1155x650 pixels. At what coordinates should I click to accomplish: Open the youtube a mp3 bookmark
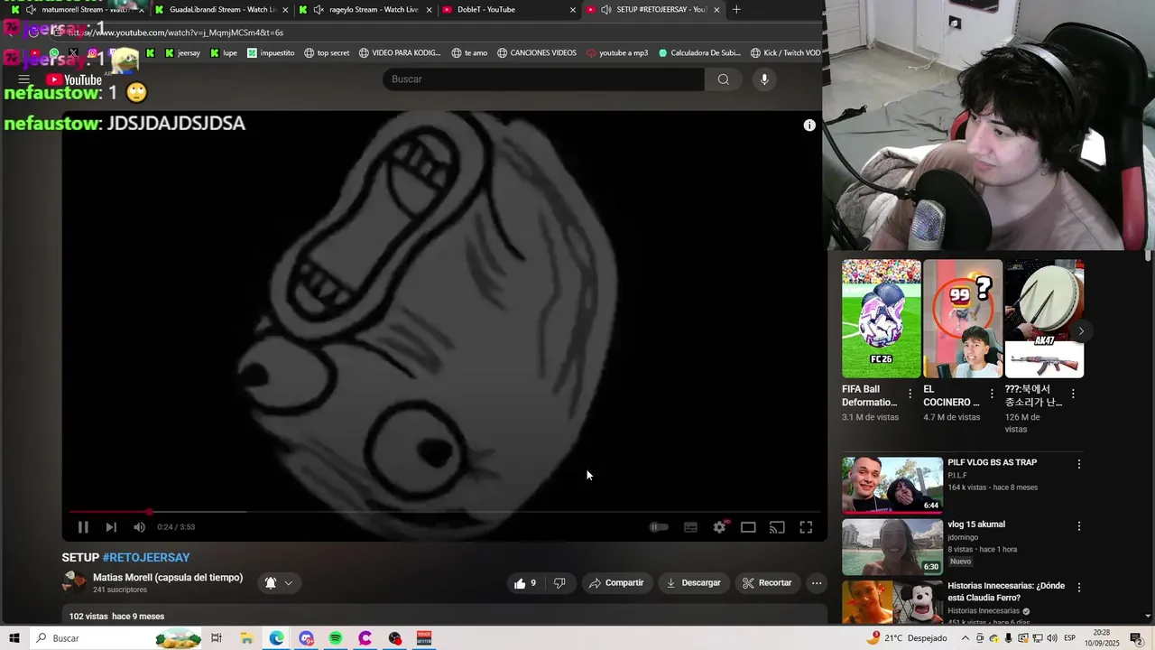617,53
